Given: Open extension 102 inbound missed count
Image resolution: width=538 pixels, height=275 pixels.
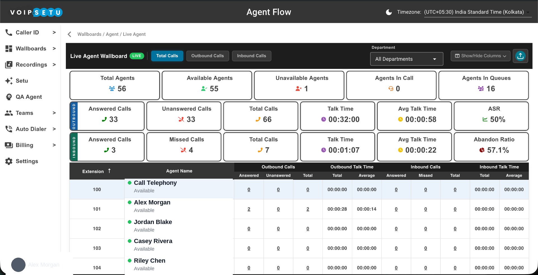Looking at the screenshot, I should coord(426,229).
